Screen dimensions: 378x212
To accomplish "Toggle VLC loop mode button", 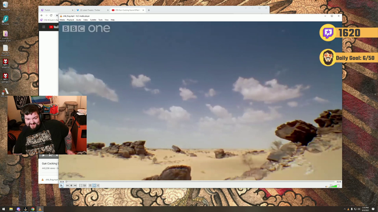I will click(94, 185).
